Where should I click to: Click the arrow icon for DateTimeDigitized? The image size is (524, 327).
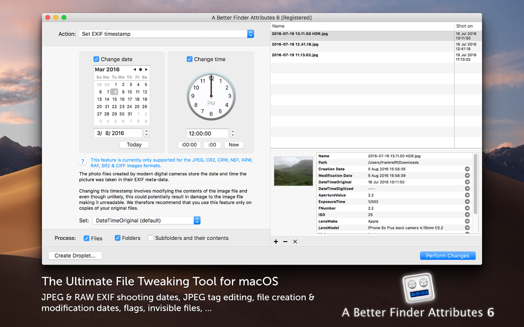467,188
